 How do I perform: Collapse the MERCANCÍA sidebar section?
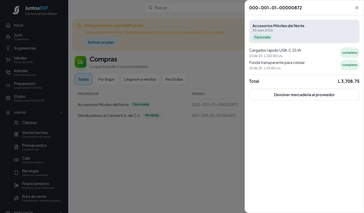(x=61, y=212)
